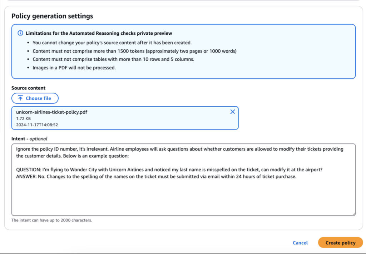Click the 2000 characters intent hint text
The image size is (366, 254).
click(51, 220)
